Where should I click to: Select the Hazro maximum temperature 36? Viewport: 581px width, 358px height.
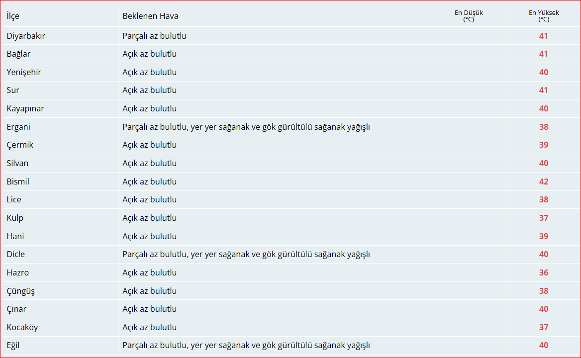point(543,272)
